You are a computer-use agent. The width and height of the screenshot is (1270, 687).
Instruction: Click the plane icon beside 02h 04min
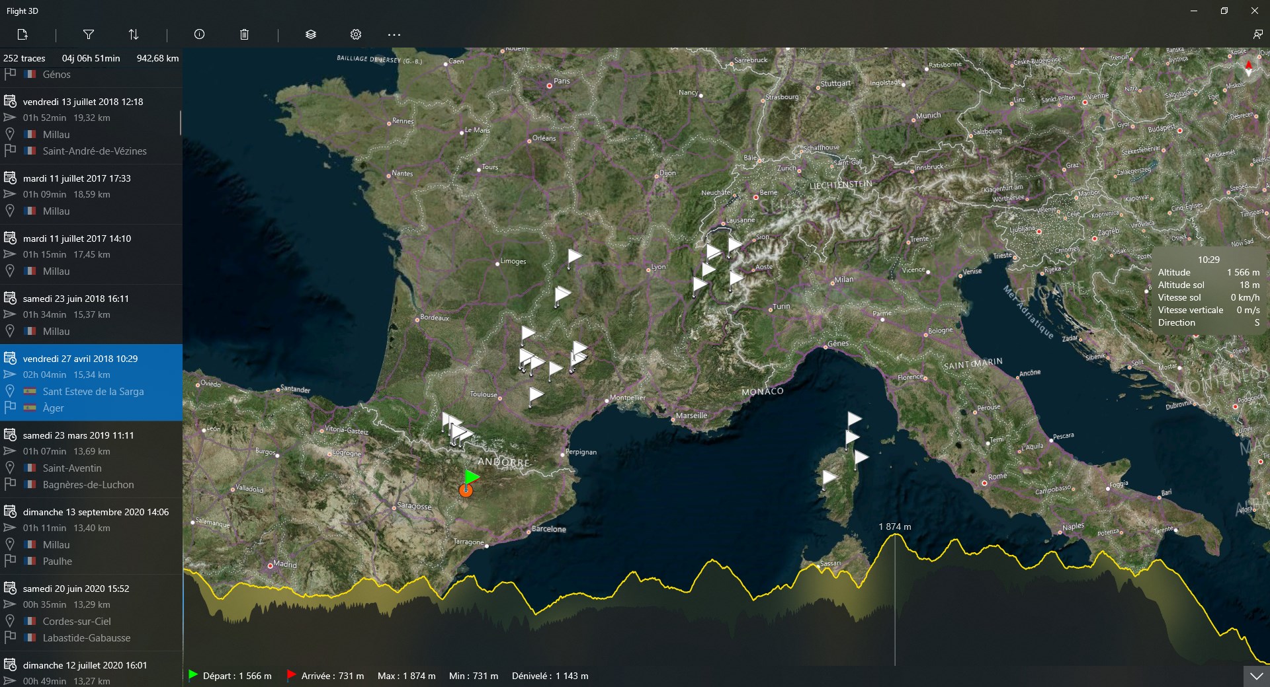(x=10, y=375)
